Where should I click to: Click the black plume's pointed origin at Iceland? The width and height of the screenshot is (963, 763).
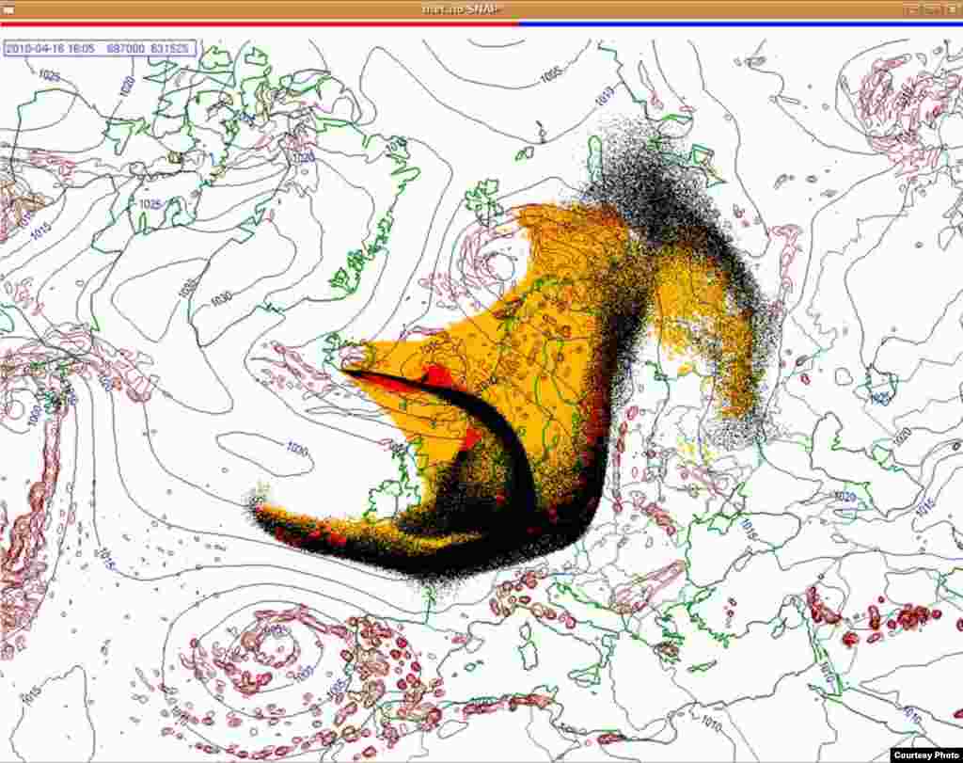tap(347, 374)
